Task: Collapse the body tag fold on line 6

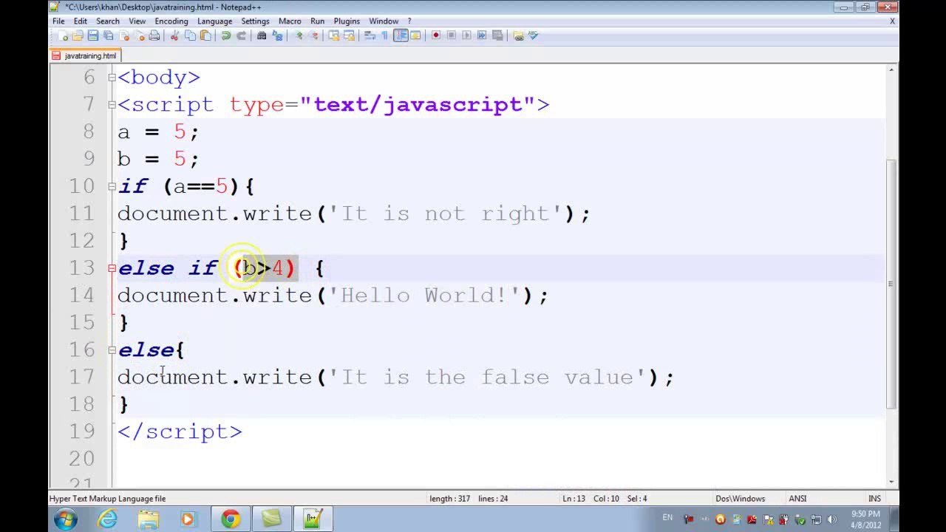Action: [112, 78]
